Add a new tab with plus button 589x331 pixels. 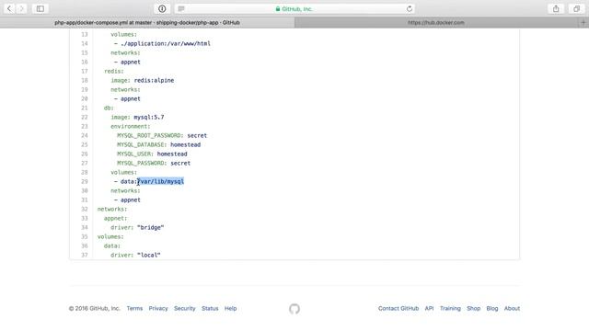583,22
